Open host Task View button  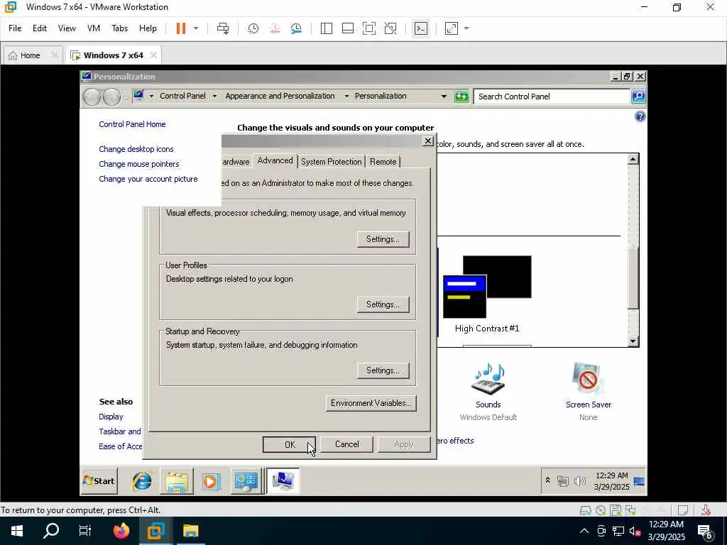85,531
